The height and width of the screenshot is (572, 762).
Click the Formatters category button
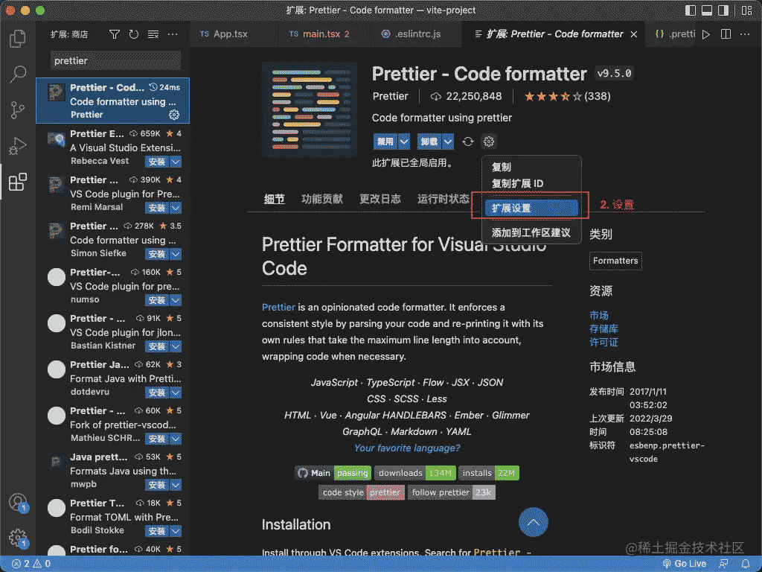click(x=615, y=261)
